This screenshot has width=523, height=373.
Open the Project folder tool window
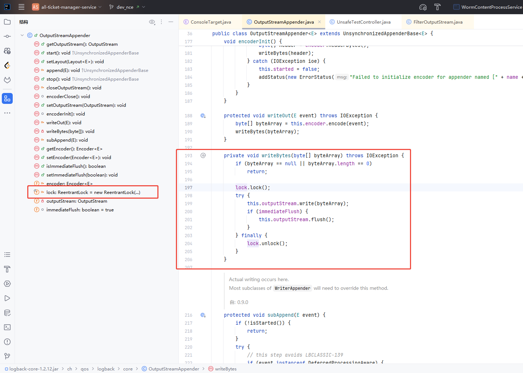coord(7,22)
